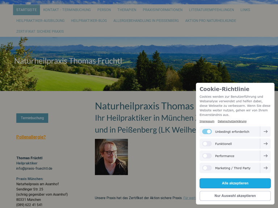Turn on Marketing / Third Party switch
The width and height of the screenshot is (278, 208).
[x=207, y=168]
